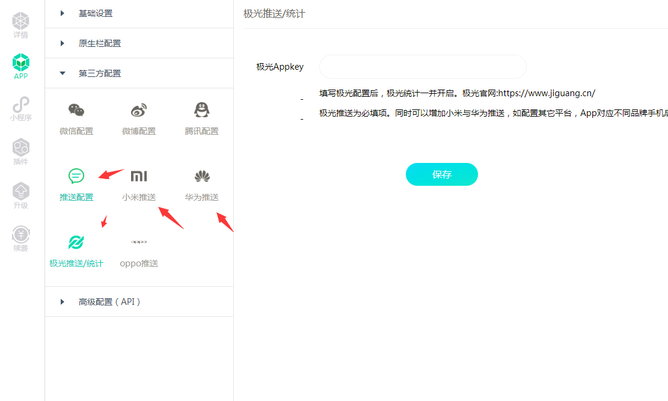Focus the 极光Appkey input field
This screenshot has height=401, width=668.
click(x=423, y=67)
